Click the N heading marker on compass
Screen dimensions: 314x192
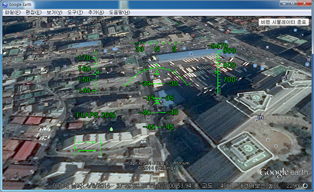[157, 49]
